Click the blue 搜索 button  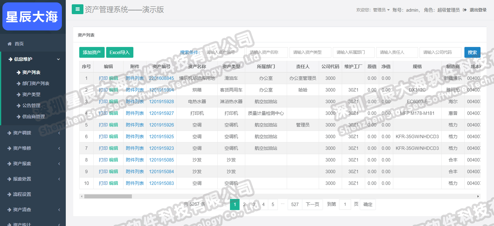pos(472,52)
